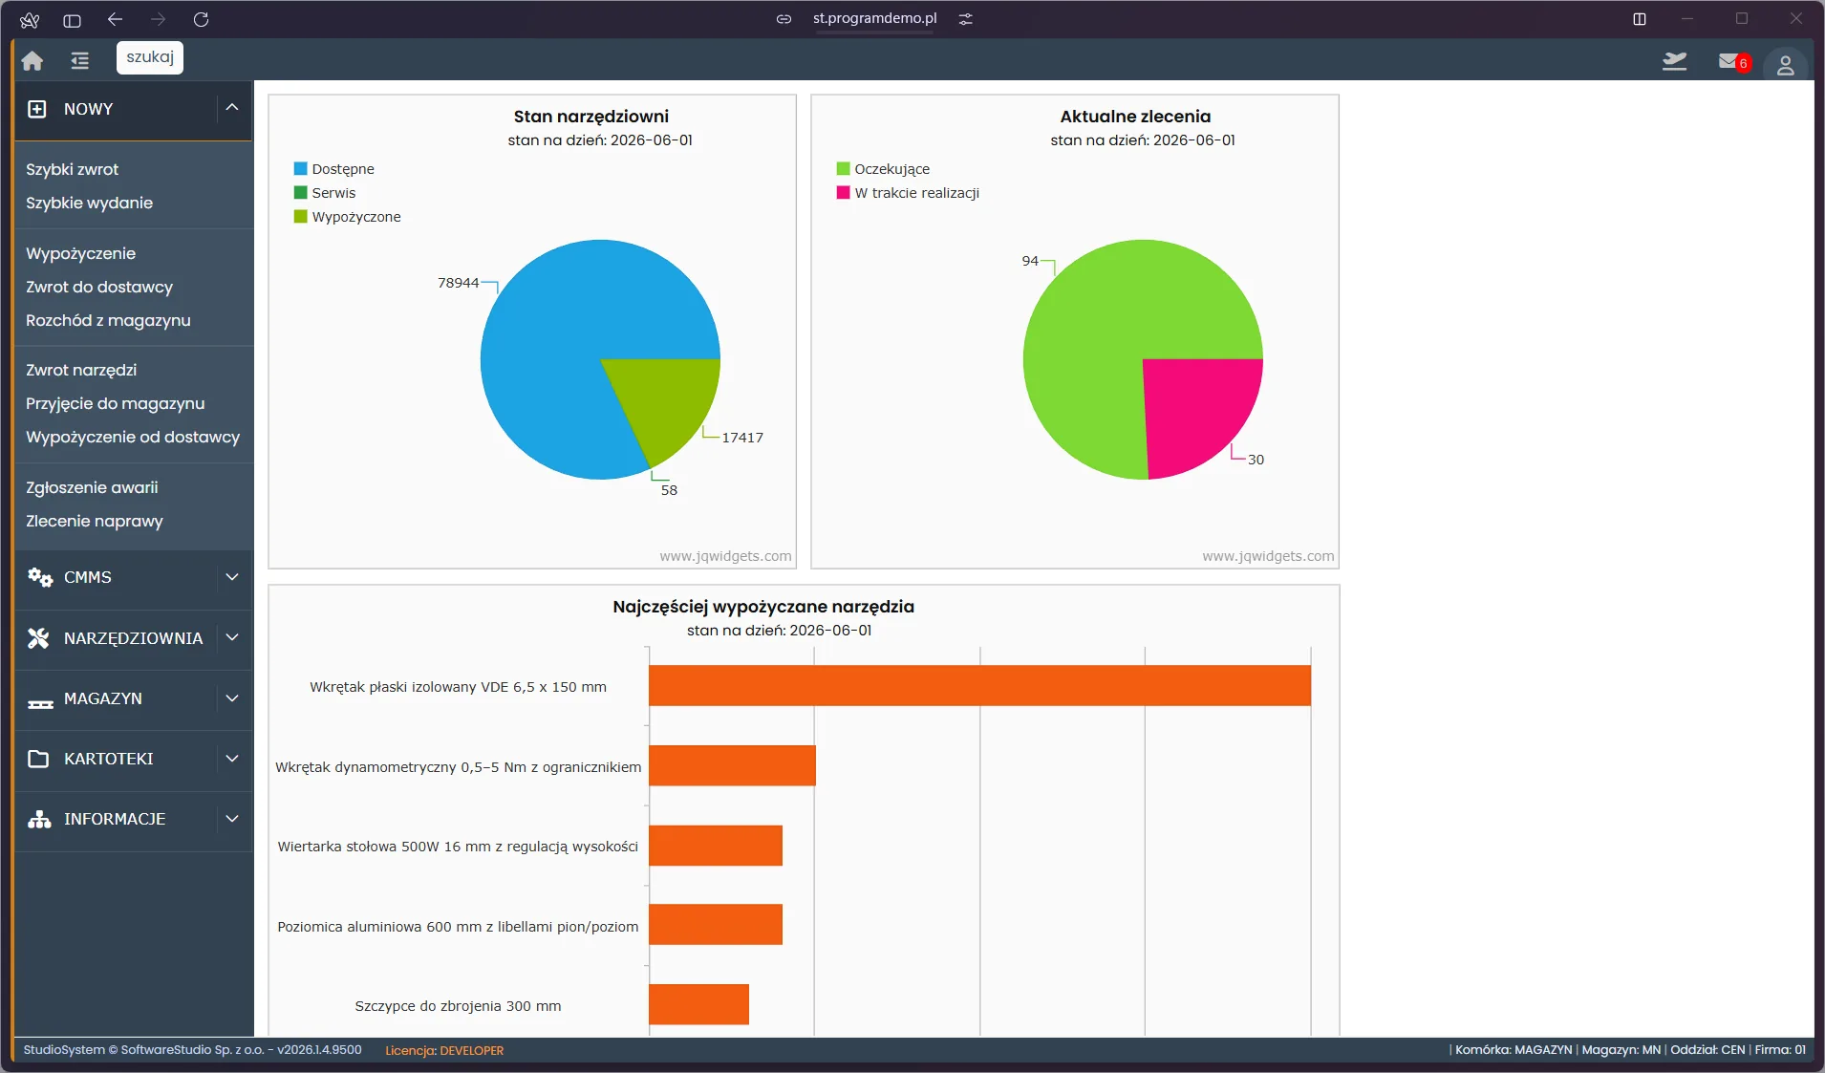The image size is (1825, 1073).
Task: Open Wypożyczenie od dostawcy menu item
Action: point(133,437)
